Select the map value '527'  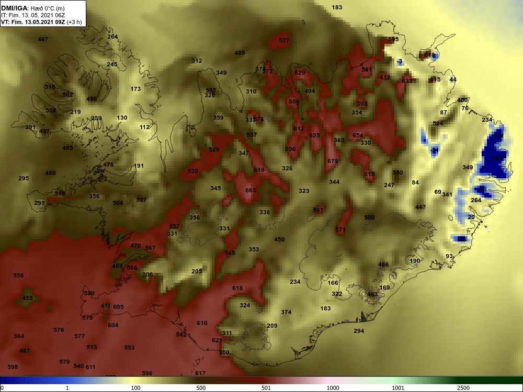(284, 40)
